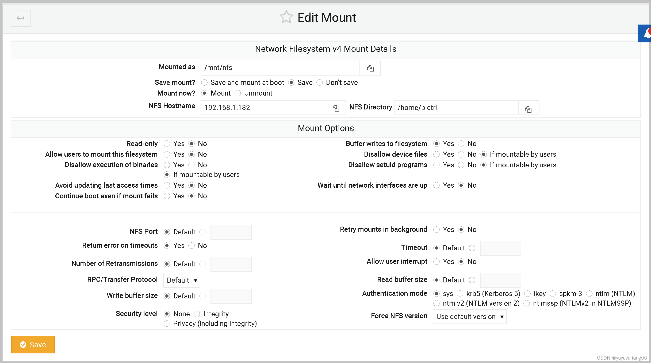Set Retry mounts in background to Yes
651x363 pixels.
436,230
